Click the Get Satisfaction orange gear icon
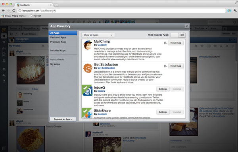This screenshot has height=152, width=238. [x=88, y=68]
